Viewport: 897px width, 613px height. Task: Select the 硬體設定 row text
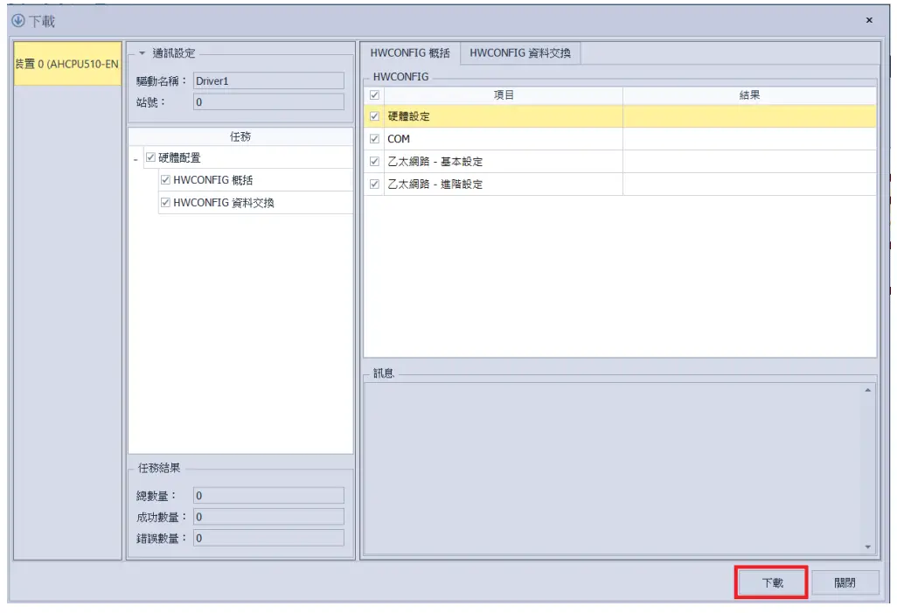pos(408,116)
